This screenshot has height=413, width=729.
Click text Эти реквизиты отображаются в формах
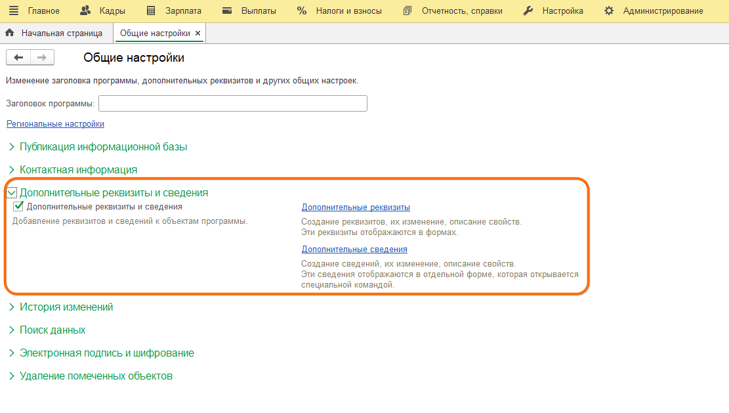pyautogui.click(x=379, y=232)
